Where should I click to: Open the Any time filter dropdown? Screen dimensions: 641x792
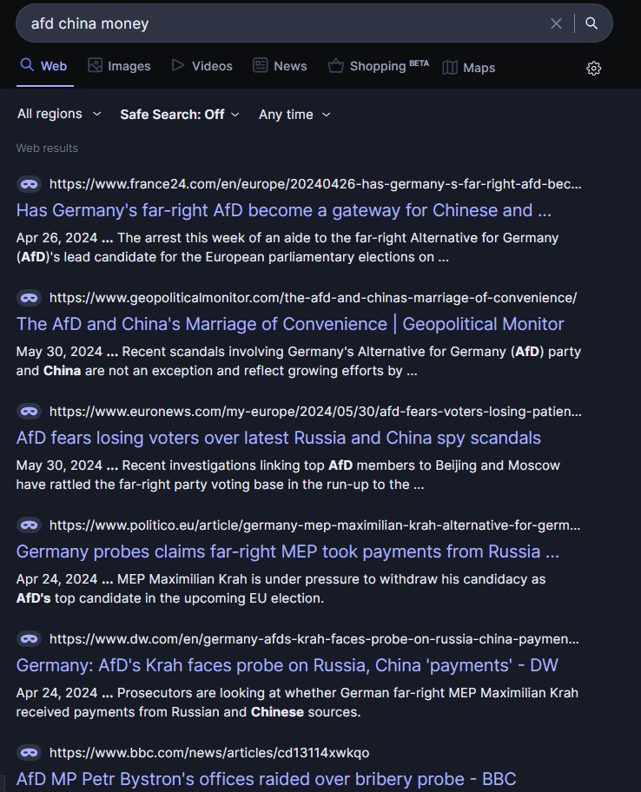(x=294, y=115)
